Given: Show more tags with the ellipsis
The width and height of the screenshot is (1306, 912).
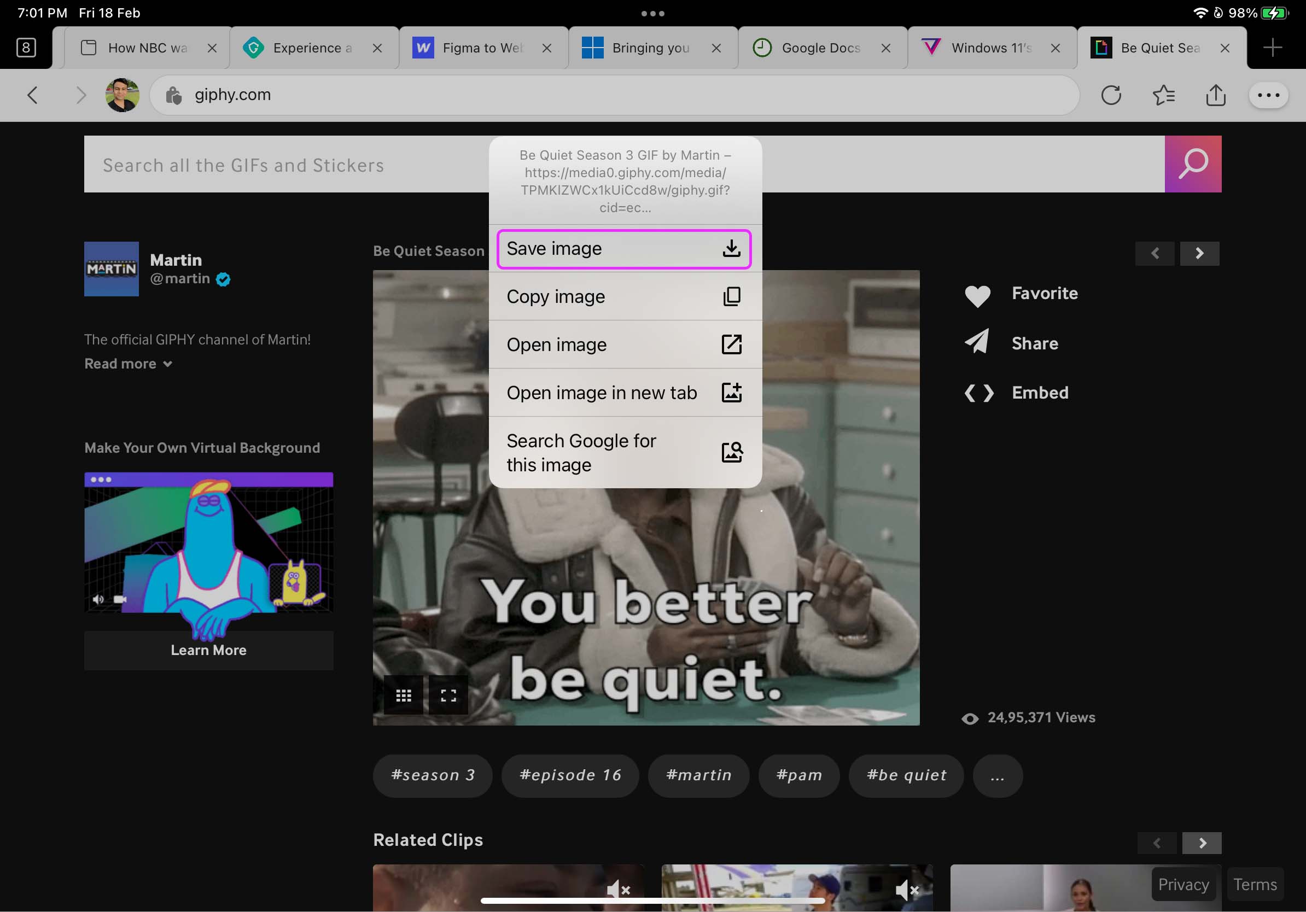Looking at the screenshot, I should click(x=998, y=775).
